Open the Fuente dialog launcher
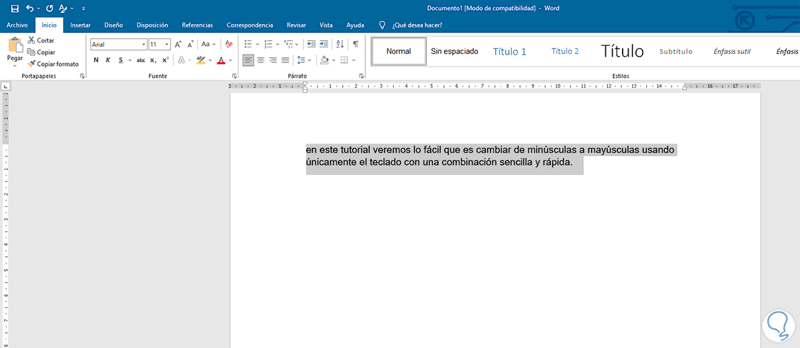 [x=234, y=77]
